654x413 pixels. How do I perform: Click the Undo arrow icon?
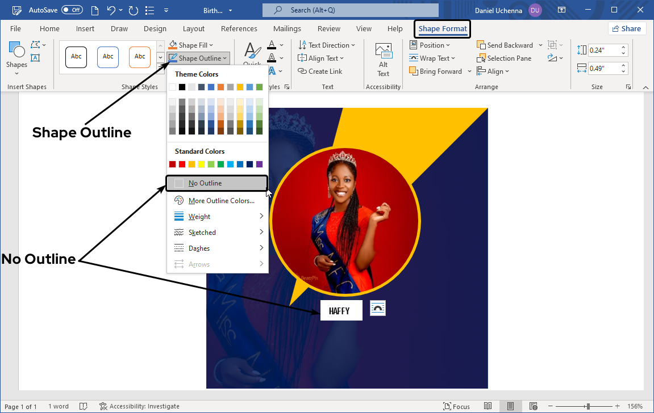point(112,10)
